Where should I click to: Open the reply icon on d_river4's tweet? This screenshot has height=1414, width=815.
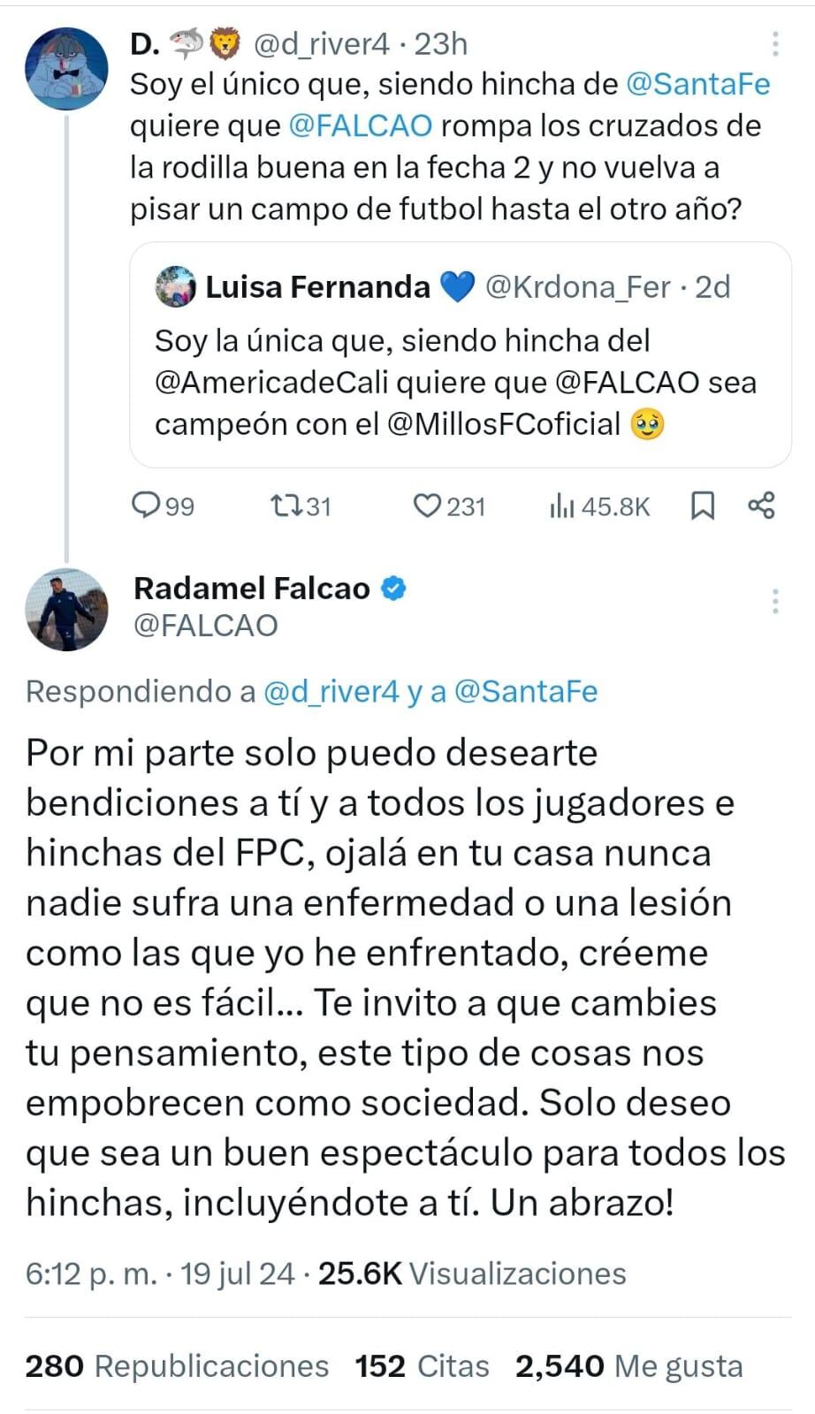pyautogui.click(x=149, y=506)
